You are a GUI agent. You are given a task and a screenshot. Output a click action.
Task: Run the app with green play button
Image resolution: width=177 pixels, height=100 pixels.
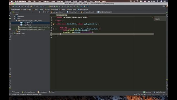coord(57,7)
